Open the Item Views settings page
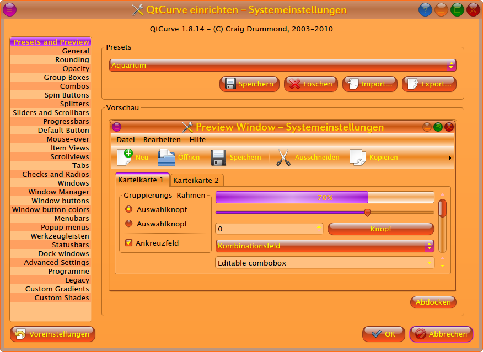The height and width of the screenshot is (352, 483). (51, 148)
